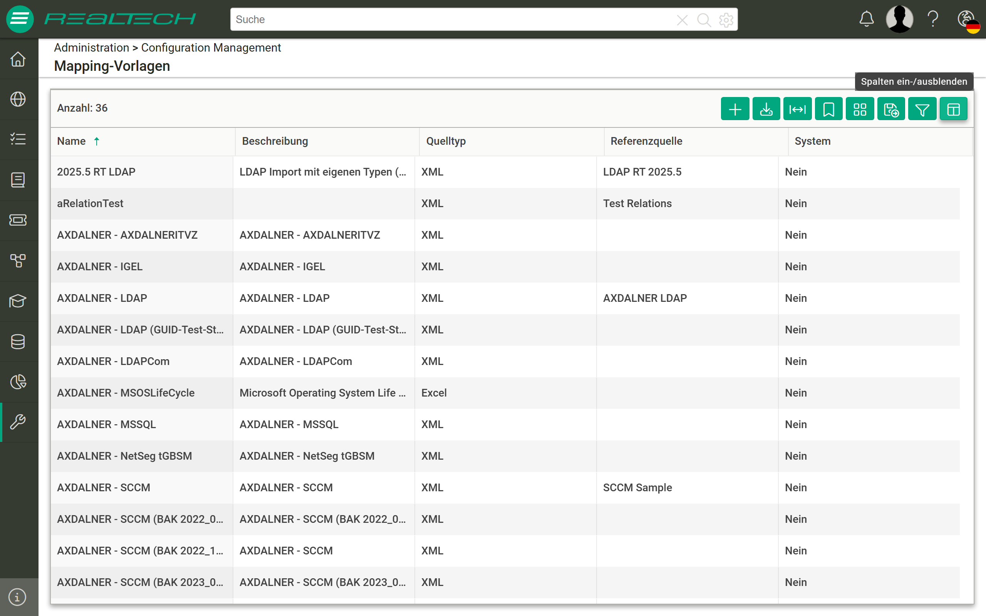986x616 pixels.
Task: Click the Configuration Management breadcrumb
Action: 211,48
